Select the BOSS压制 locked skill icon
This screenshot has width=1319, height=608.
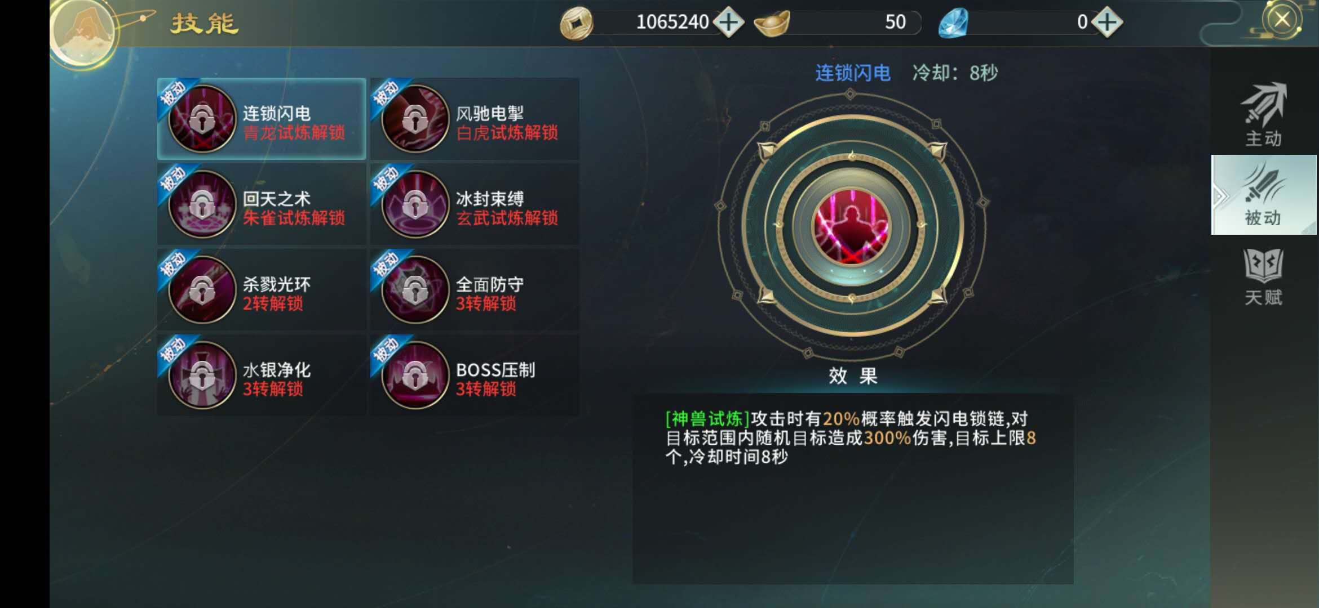(x=415, y=375)
